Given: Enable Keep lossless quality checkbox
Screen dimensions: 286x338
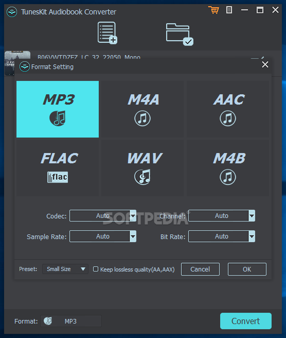Looking at the screenshot, I should click(96, 269).
